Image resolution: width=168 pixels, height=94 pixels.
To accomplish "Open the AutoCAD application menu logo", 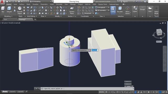I will (x=2, y=2).
